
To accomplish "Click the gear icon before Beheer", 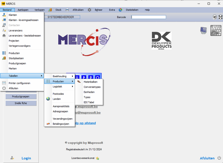I will tap(89, 10).
